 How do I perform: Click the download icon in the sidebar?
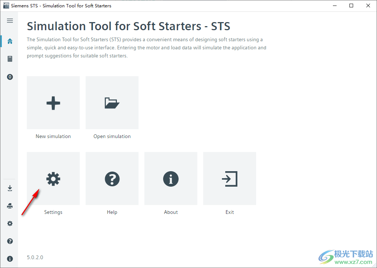[10, 188]
